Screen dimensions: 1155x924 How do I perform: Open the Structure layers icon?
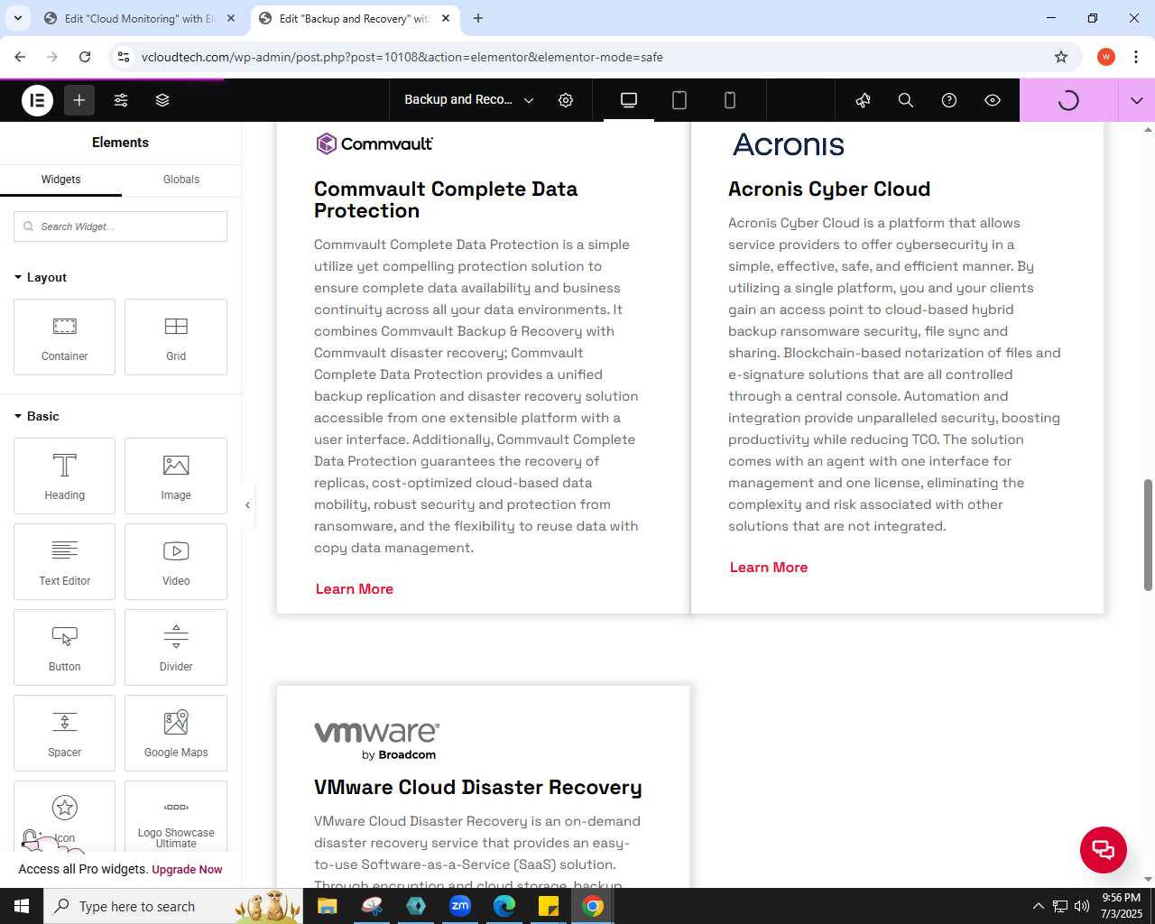tap(162, 100)
